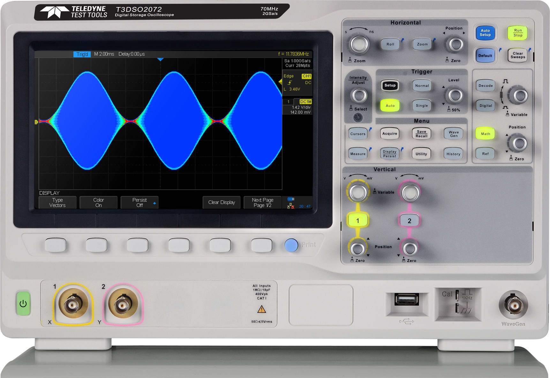Viewport: 550px width, 378px height.
Task: Open the Measure menu button
Action: tap(358, 154)
